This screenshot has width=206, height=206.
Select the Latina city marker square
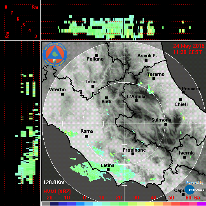[108, 170]
